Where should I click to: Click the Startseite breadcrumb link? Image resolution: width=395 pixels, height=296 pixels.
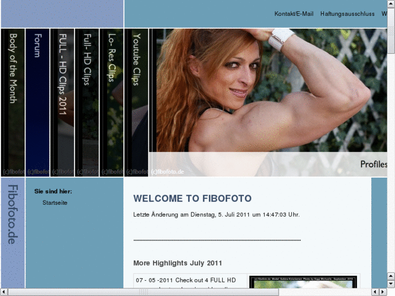tap(55, 203)
